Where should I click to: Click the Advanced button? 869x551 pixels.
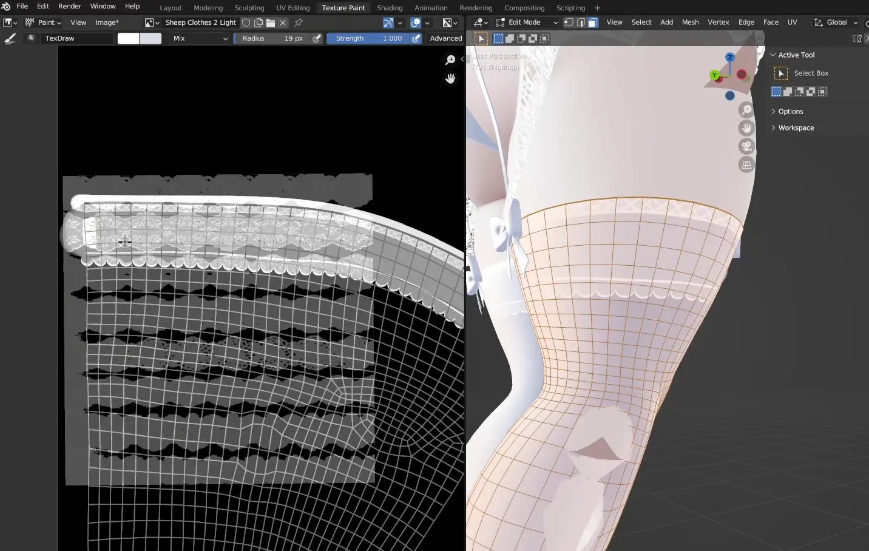pos(446,38)
